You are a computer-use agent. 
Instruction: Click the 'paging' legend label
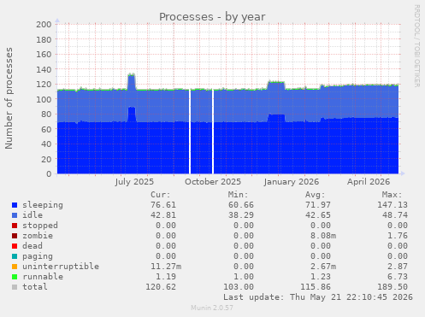click(38, 256)
